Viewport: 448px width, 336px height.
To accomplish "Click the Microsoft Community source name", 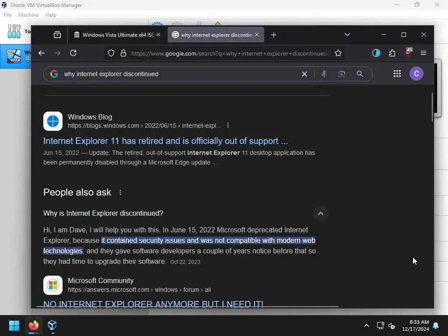I will [101, 280].
